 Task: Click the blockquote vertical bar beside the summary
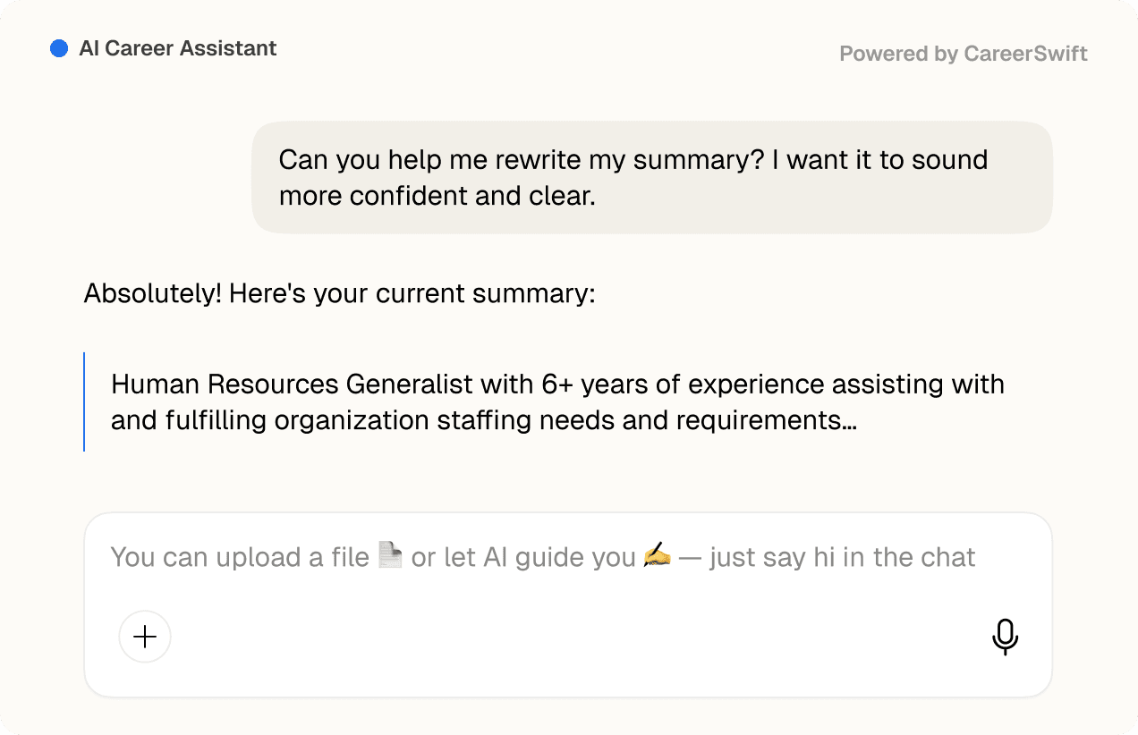[86, 401]
